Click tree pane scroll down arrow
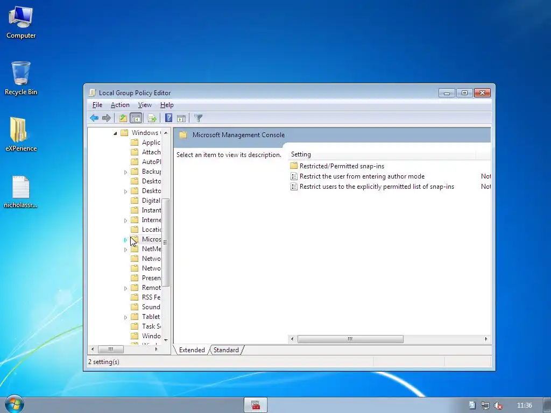This screenshot has height=413, width=551. coord(166,340)
